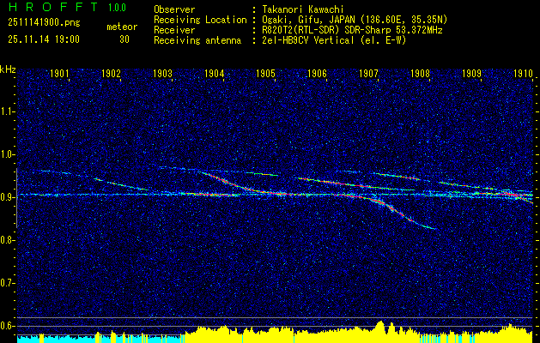Click the meteor label
540x343 pixels.
[122, 27]
